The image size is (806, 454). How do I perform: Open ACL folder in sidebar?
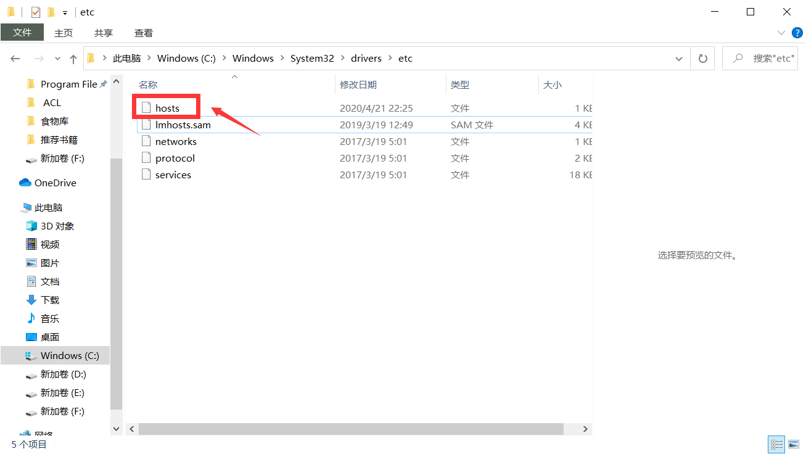point(52,102)
